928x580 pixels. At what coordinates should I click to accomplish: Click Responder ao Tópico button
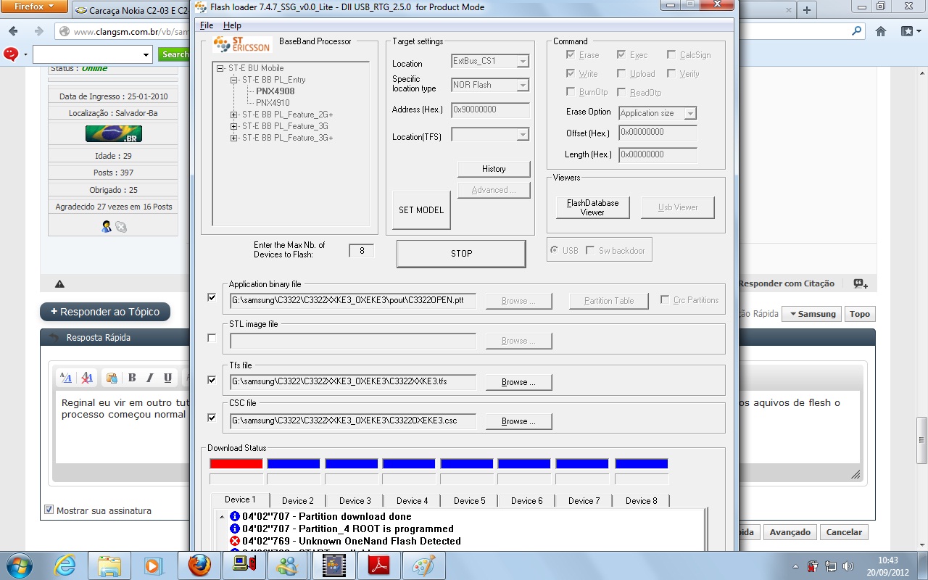click(x=105, y=312)
